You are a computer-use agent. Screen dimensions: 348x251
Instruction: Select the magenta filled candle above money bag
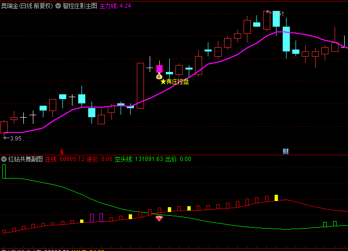coord(159,69)
